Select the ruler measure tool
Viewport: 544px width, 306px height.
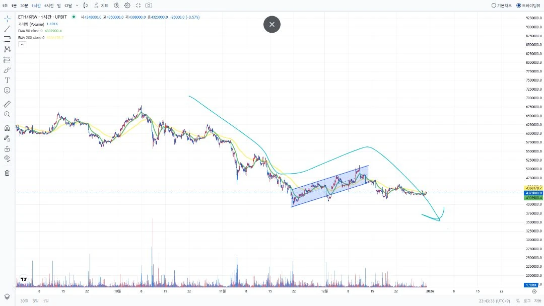click(x=7, y=104)
